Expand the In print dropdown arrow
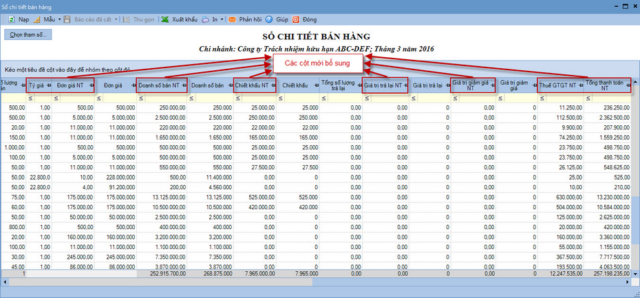Image resolution: width=640 pixels, height=298 pixels. pyautogui.click(x=222, y=19)
